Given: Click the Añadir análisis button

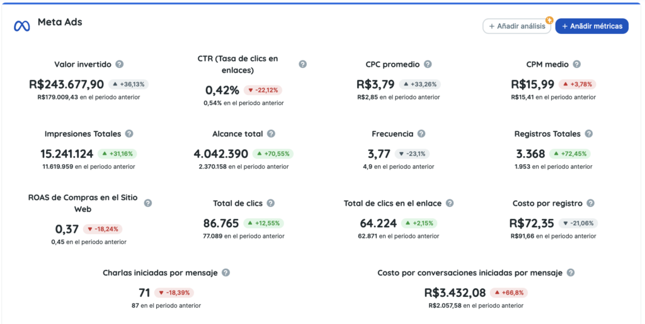Looking at the screenshot, I should (517, 26).
